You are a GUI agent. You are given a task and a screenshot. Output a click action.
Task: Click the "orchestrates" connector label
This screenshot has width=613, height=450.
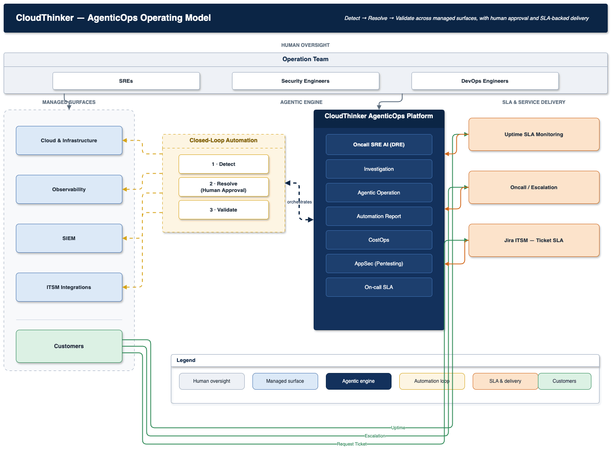click(x=299, y=202)
